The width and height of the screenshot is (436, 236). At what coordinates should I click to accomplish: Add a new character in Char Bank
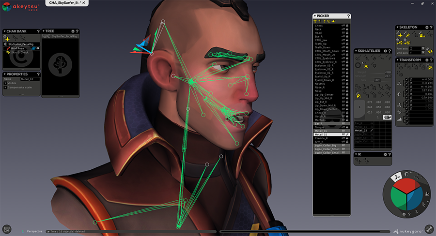click(7, 38)
